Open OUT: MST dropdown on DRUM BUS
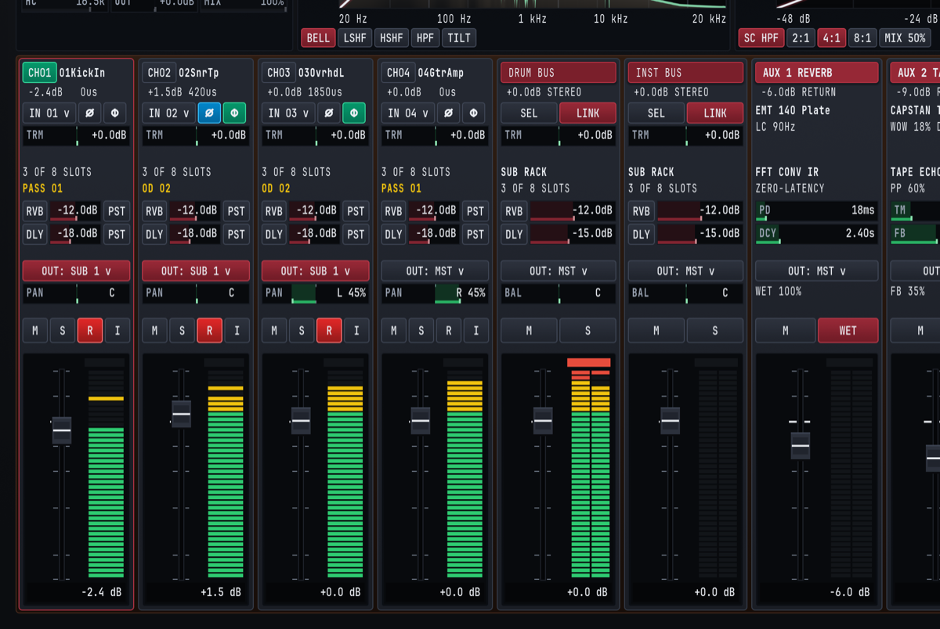 pos(558,271)
